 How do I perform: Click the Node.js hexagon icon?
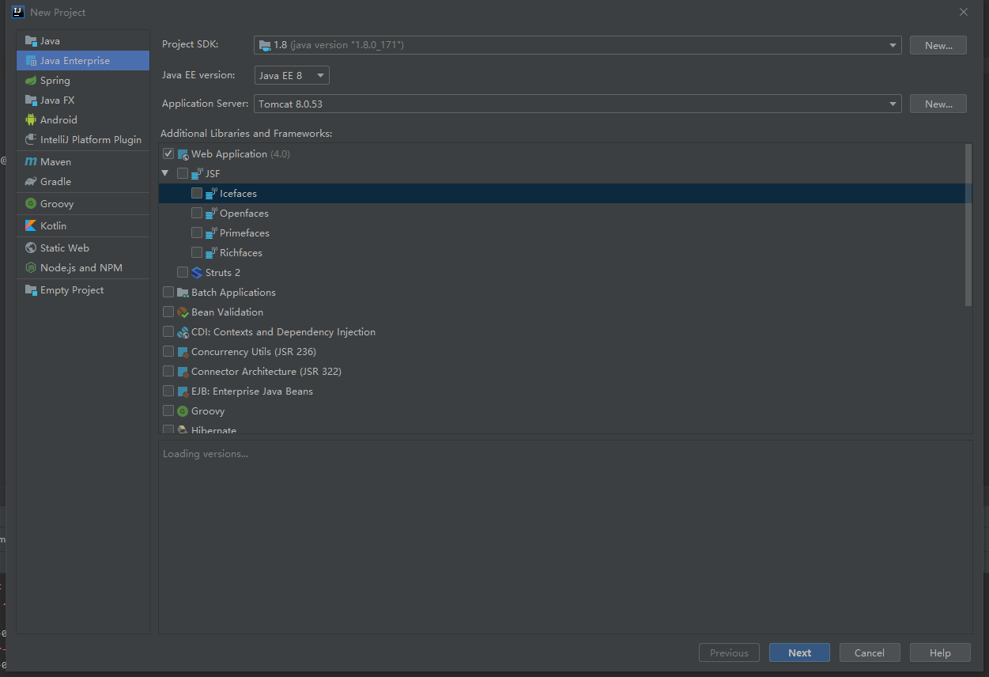pyautogui.click(x=31, y=268)
